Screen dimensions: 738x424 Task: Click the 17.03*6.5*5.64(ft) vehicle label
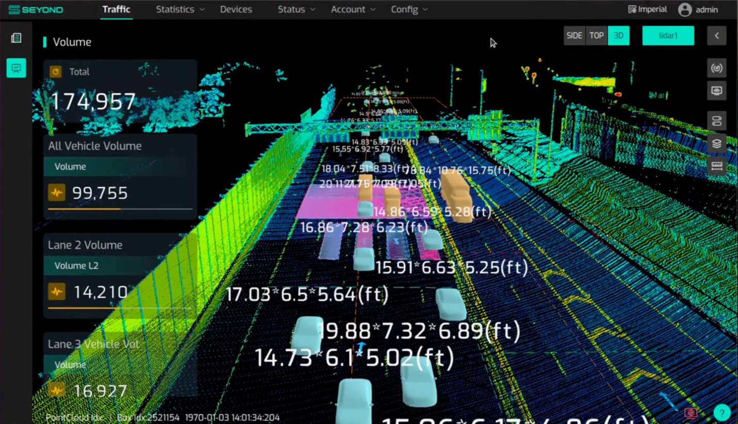pyautogui.click(x=308, y=295)
